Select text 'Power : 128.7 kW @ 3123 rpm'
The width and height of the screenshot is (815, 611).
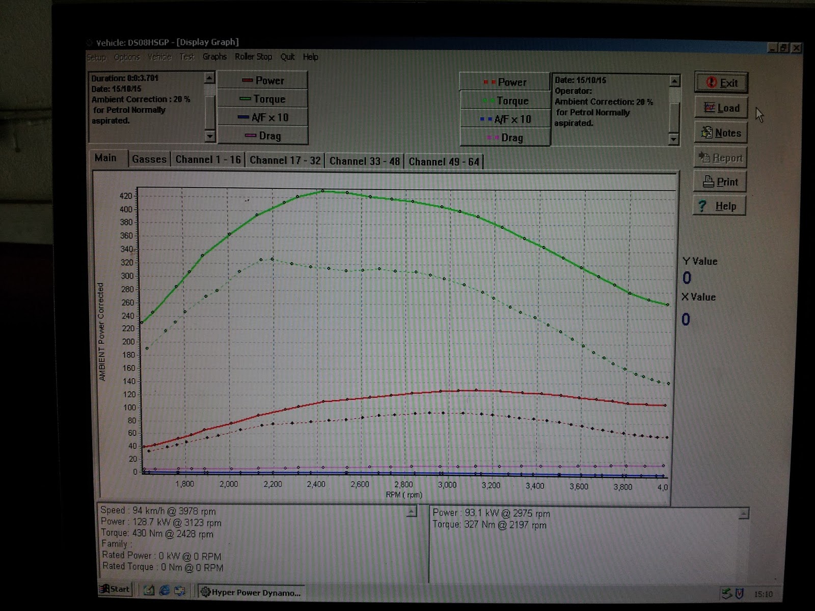pos(161,522)
